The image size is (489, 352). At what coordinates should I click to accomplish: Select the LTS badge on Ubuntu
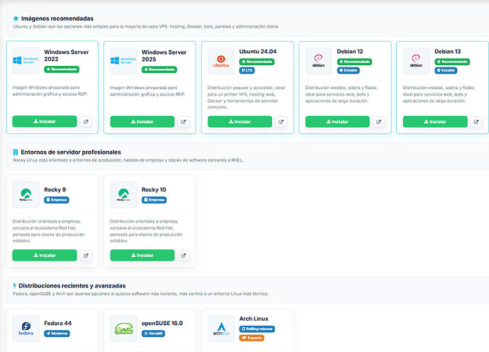(247, 70)
